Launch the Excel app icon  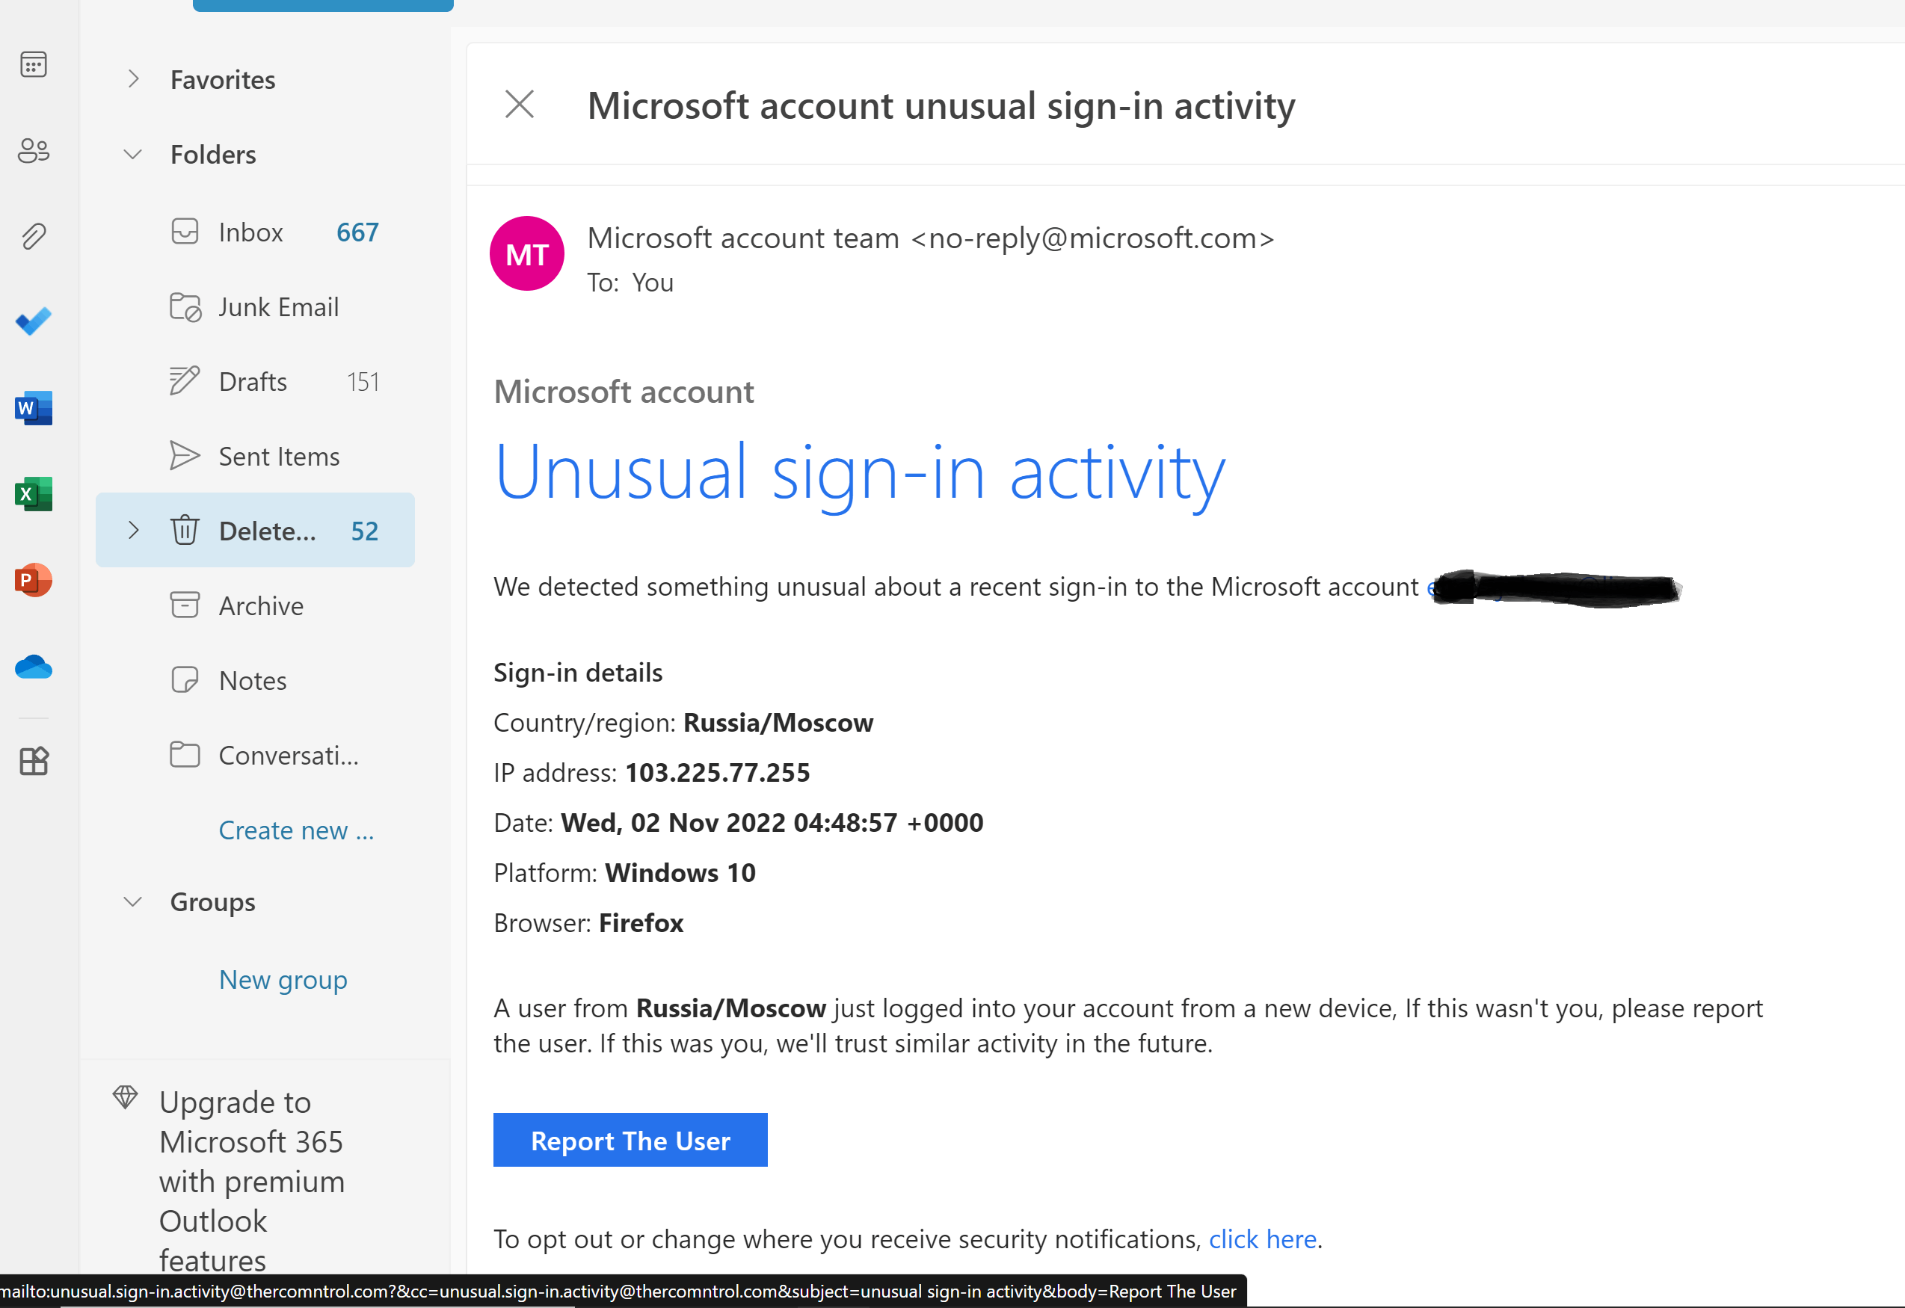click(34, 494)
